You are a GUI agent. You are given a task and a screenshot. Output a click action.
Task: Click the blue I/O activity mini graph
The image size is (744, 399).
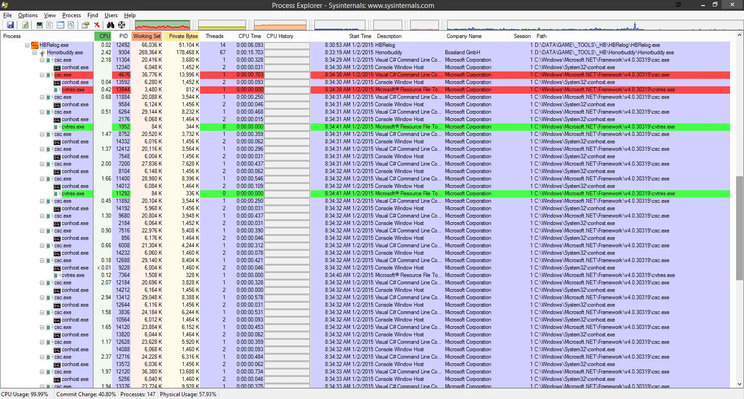pyautogui.click(x=339, y=25)
